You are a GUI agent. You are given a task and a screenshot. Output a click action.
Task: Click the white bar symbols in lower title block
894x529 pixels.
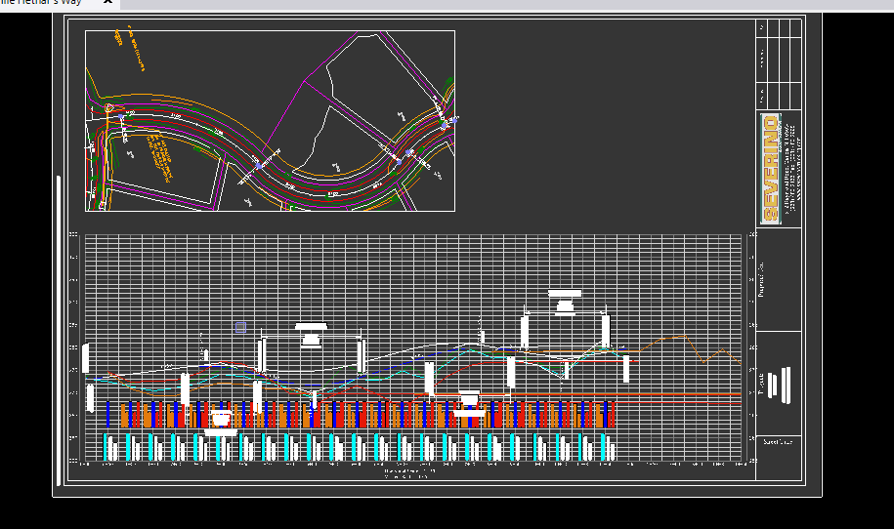click(779, 383)
